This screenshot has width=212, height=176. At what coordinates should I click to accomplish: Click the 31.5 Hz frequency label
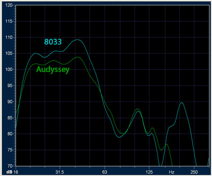tap(60, 172)
